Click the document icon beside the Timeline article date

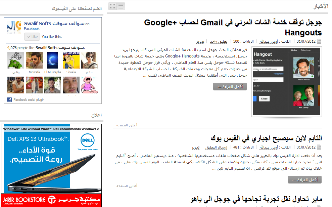pos(319,148)
